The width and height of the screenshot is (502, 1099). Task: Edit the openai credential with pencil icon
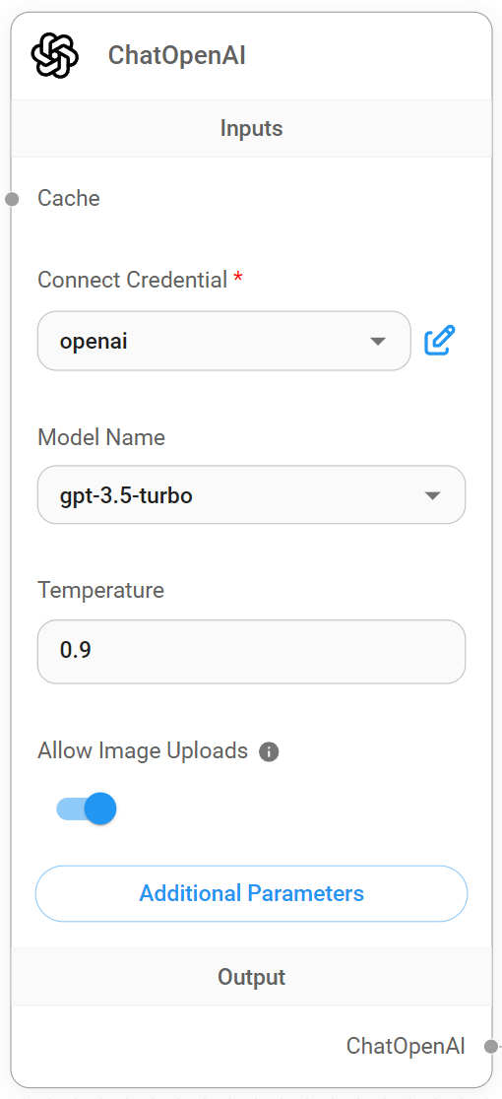pyautogui.click(x=440, y=341)
